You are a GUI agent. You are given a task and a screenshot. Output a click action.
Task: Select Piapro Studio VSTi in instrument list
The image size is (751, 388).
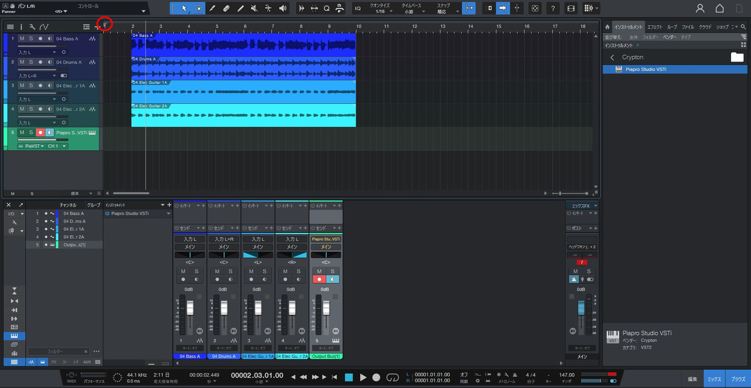coord(645,69)
